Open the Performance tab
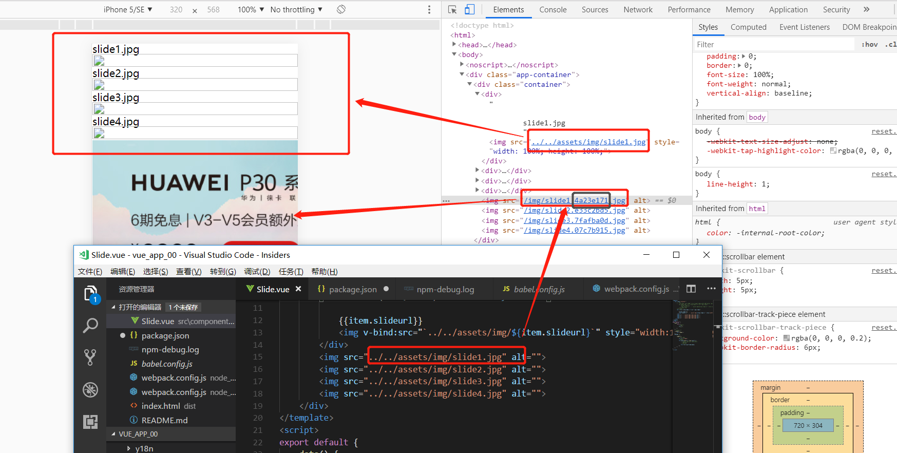Viewport: 897px width, 453px height. [689, 9]
